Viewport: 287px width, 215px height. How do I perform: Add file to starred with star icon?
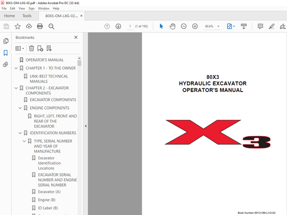[18, 26]
